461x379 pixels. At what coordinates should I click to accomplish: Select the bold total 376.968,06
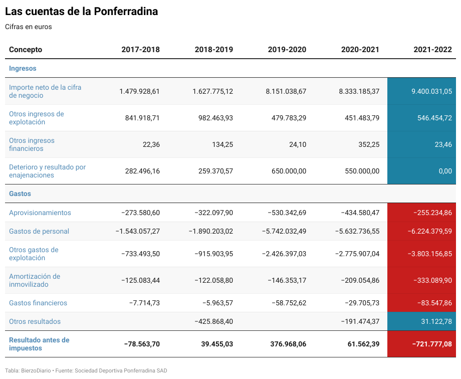pyautogui.click(x=288, y=344)
